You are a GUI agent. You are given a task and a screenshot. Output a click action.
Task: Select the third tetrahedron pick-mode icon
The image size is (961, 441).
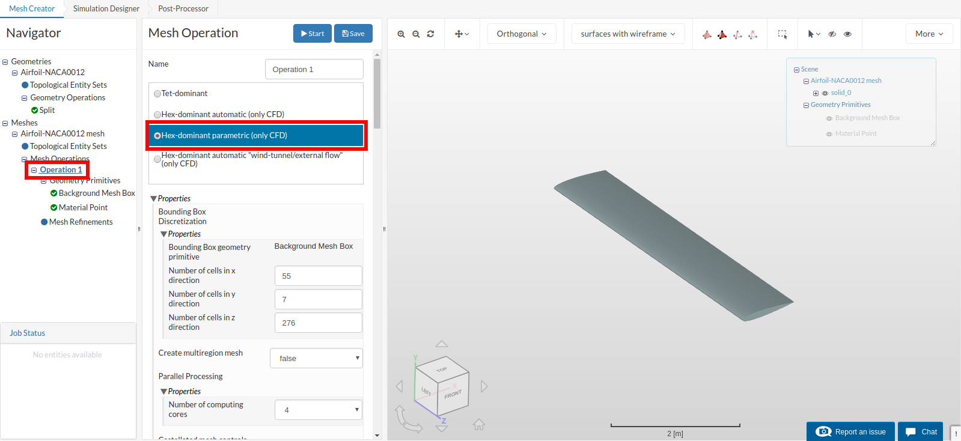click(x=737, y=34)
